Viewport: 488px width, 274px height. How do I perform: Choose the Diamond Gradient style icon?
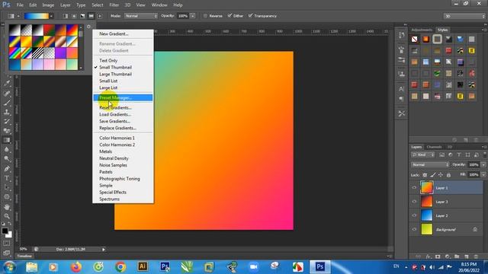click(100, 16)
